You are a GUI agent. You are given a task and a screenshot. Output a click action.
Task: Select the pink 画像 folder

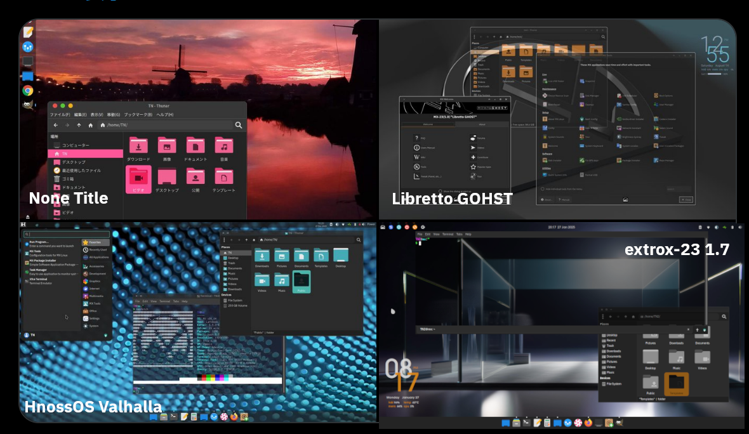(167, 148)
